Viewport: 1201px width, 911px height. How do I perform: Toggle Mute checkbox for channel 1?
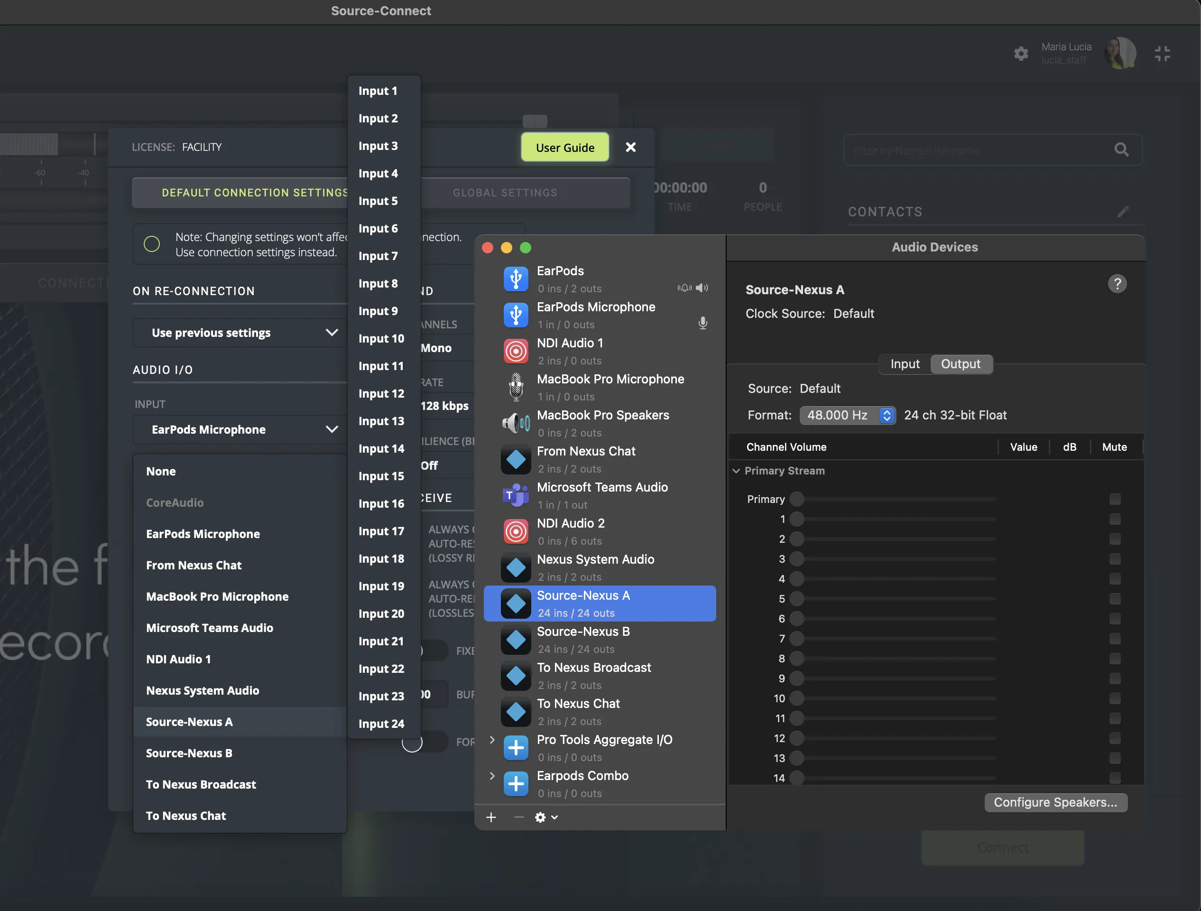point(1115,519)
